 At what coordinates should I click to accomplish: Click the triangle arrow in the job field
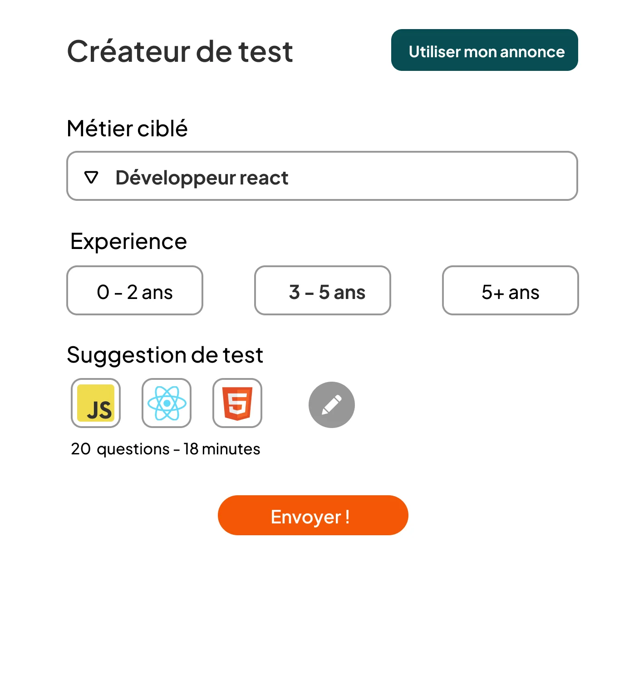pyautogui.click(x=91, y=177)
